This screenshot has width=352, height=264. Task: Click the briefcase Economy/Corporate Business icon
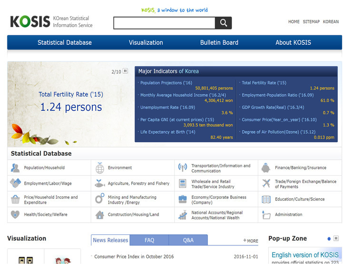[x=183, y=199]
